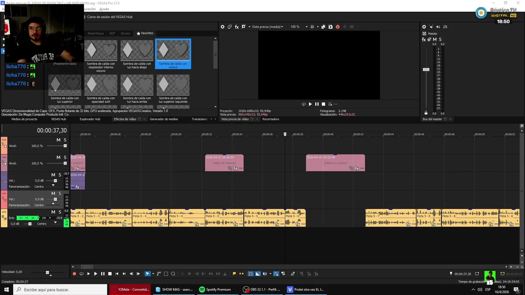The height and width of the screenshot is (295, 525).
Task: Pause timeline playback in the bottom transport
Action: pos(103,274)
